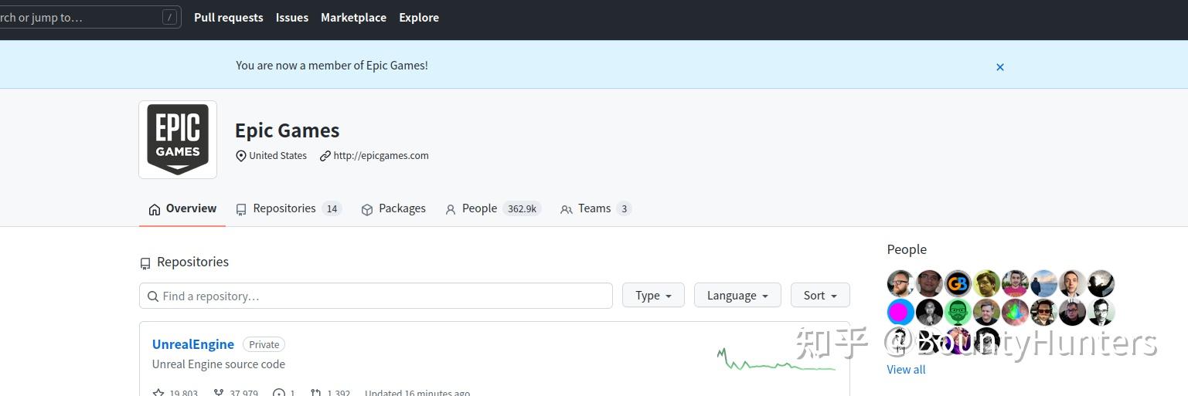Open Pull requests in top navigation
1188x396 pixels.
pyautogui.click(x=228, y=17)
